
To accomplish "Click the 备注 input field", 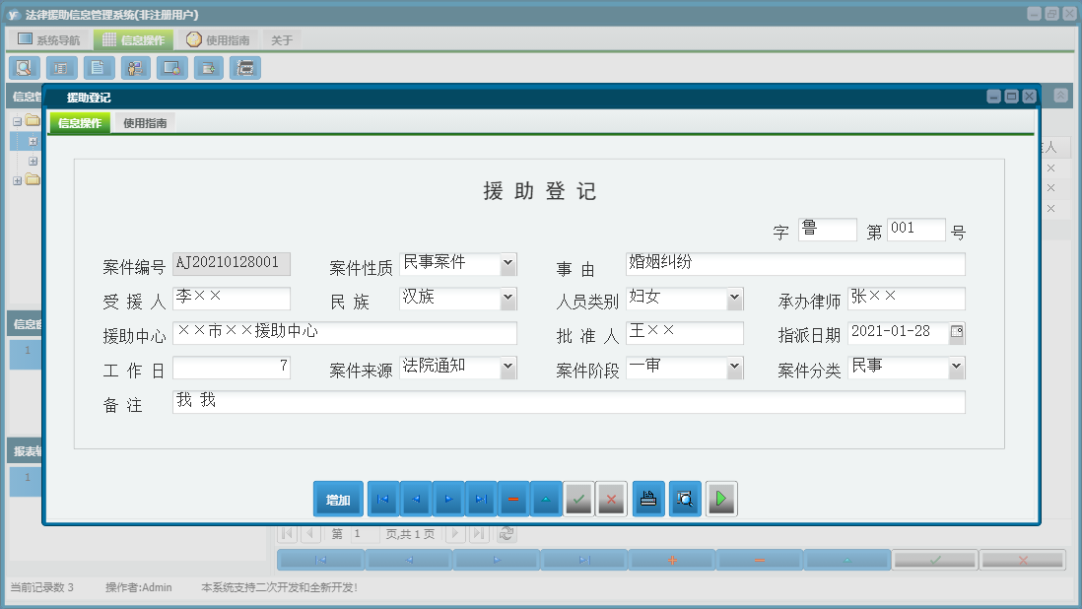I will [569, 401].
